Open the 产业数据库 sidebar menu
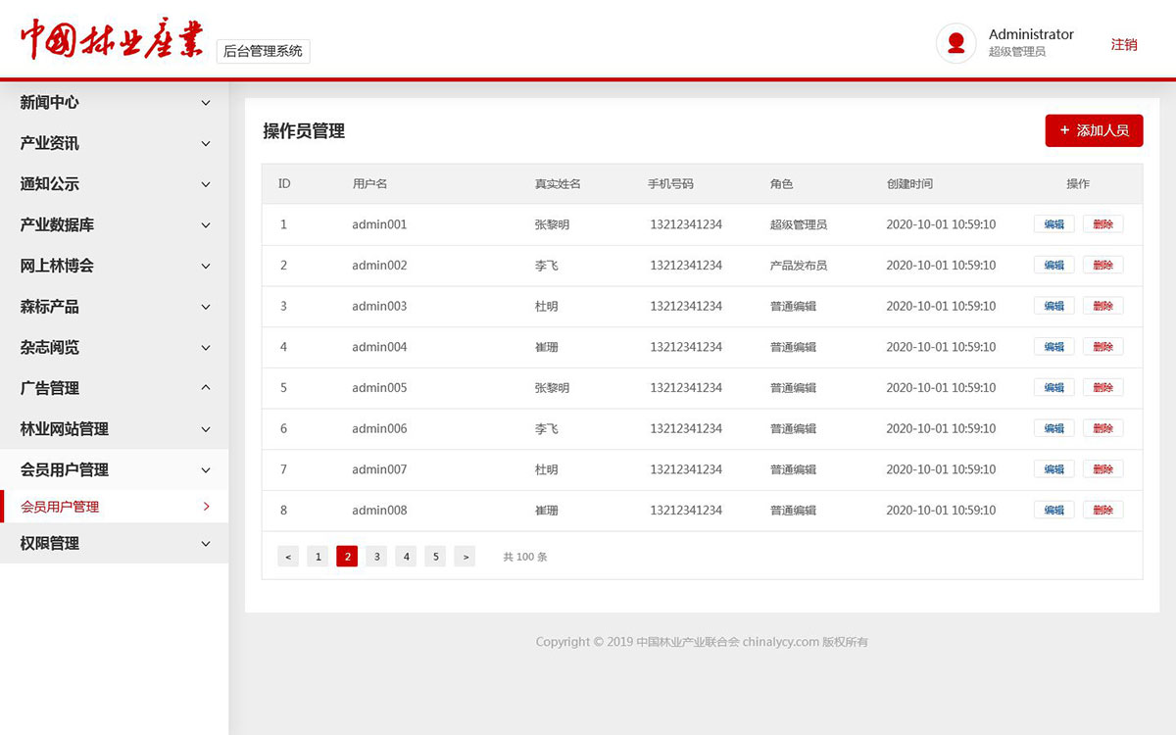 tap(114, 225)
